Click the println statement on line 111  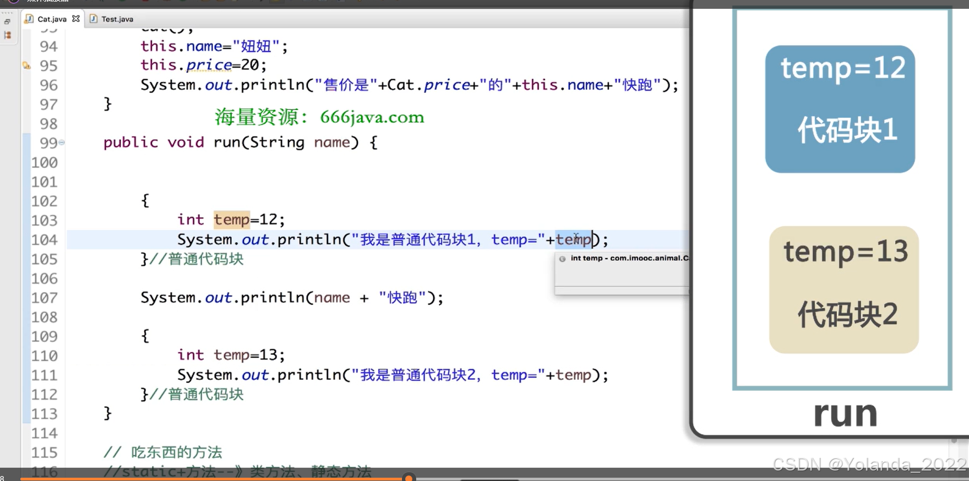click(393, 375)
